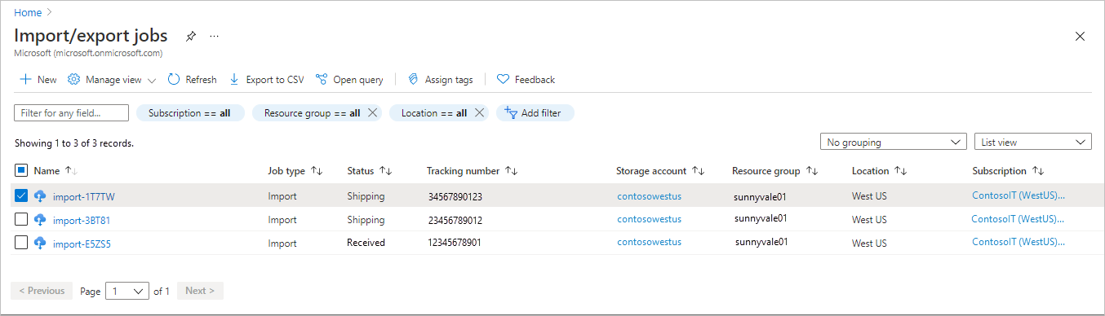Open the Location == all filter
Viewport: 1105px width, 316px height.
point(433,113)
